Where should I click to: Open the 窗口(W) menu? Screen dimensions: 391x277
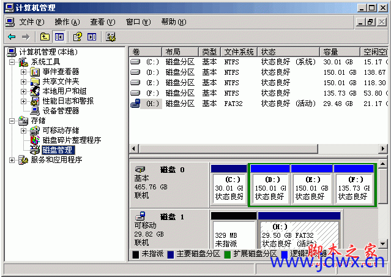138,22
